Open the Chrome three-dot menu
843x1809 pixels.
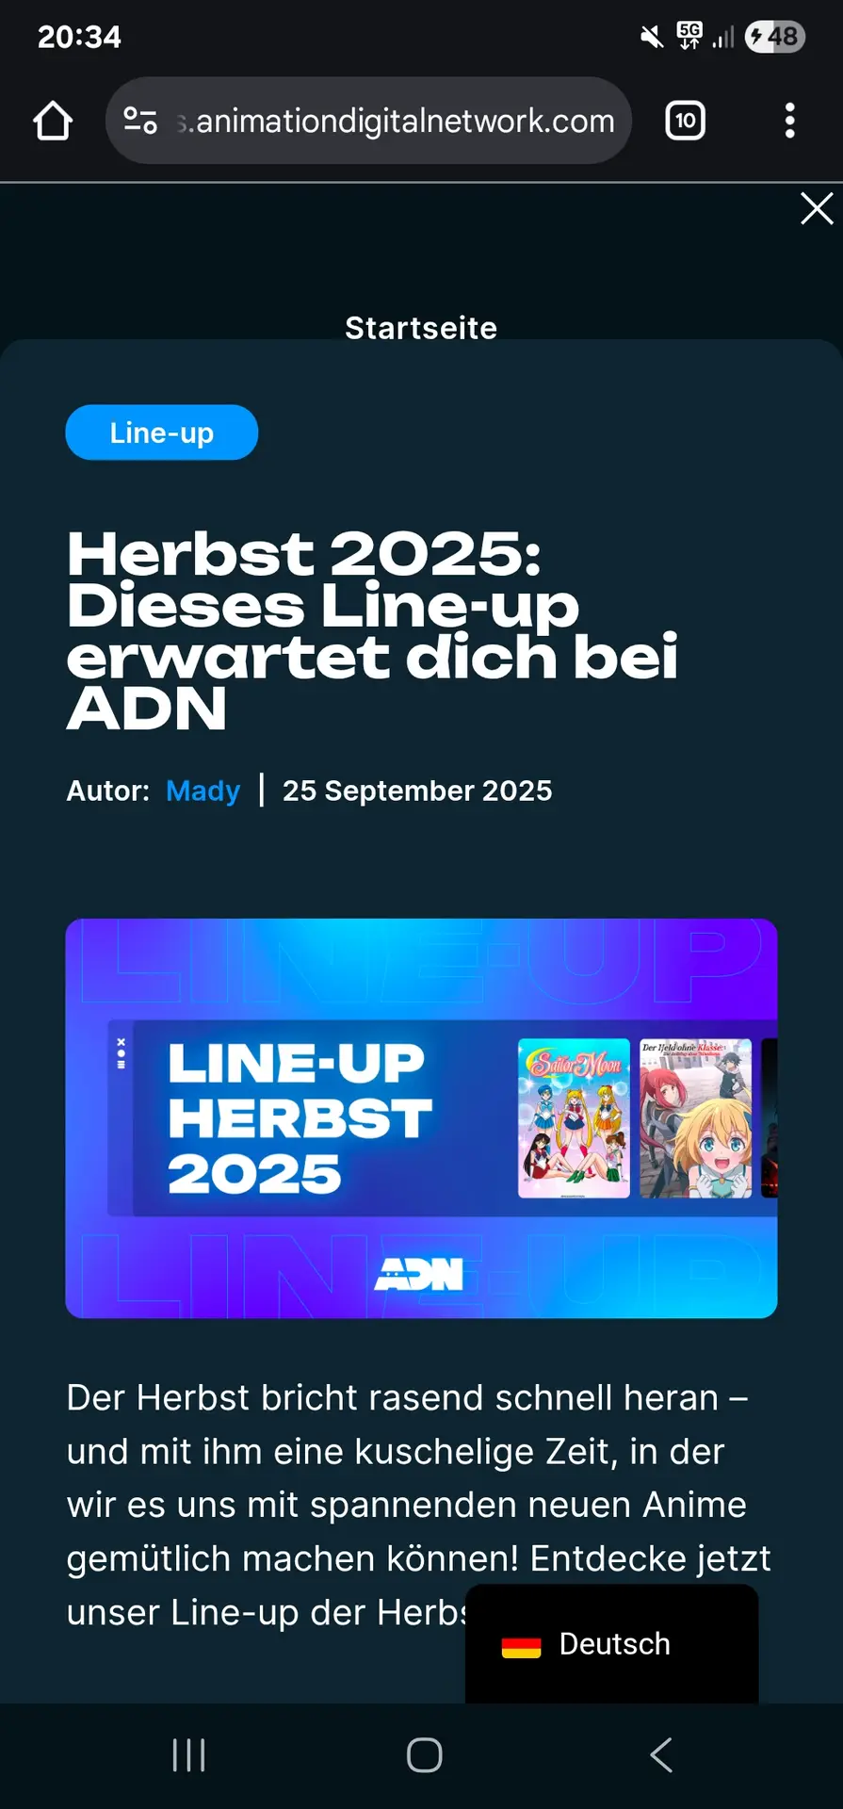click(x=789, y=121)
